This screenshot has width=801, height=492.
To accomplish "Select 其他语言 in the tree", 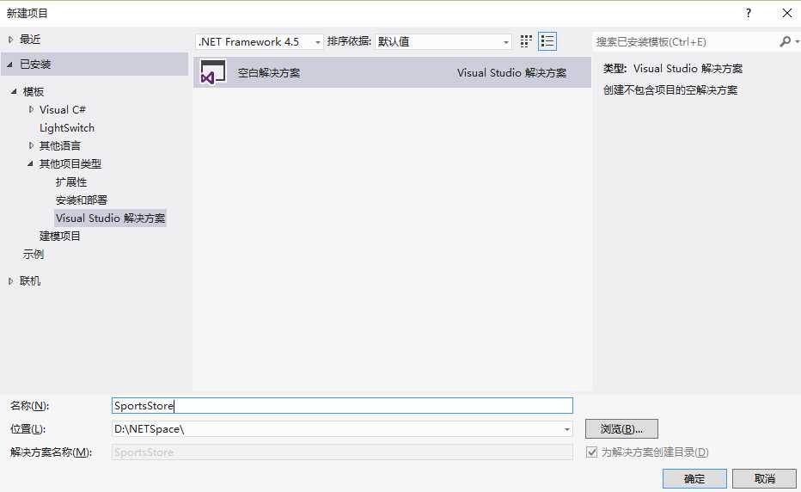I will (60, 145).
